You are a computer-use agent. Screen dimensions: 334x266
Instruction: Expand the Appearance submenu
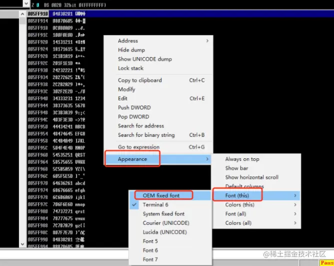point(158,159)
